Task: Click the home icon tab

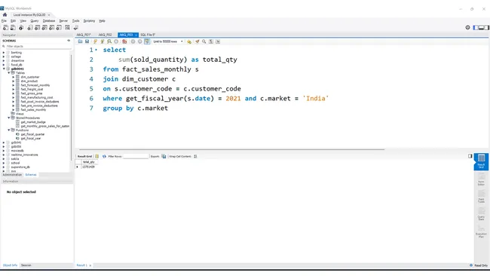Action: (x=5, y=14)
